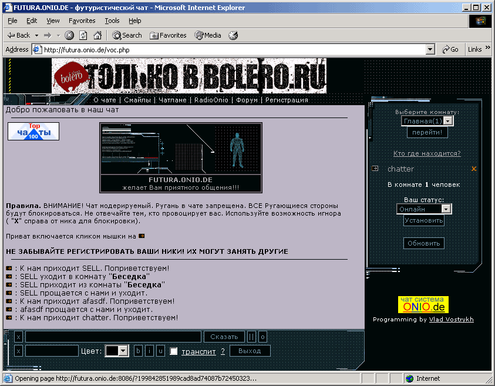Open the Back button history dropdown arrow
This screenshot has width=495, height=386.
(36, 35)
